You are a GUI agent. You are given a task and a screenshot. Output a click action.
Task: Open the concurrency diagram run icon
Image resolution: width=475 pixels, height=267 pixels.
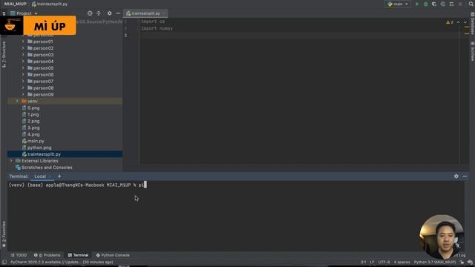pyautogui.click(x=452, y=4)
